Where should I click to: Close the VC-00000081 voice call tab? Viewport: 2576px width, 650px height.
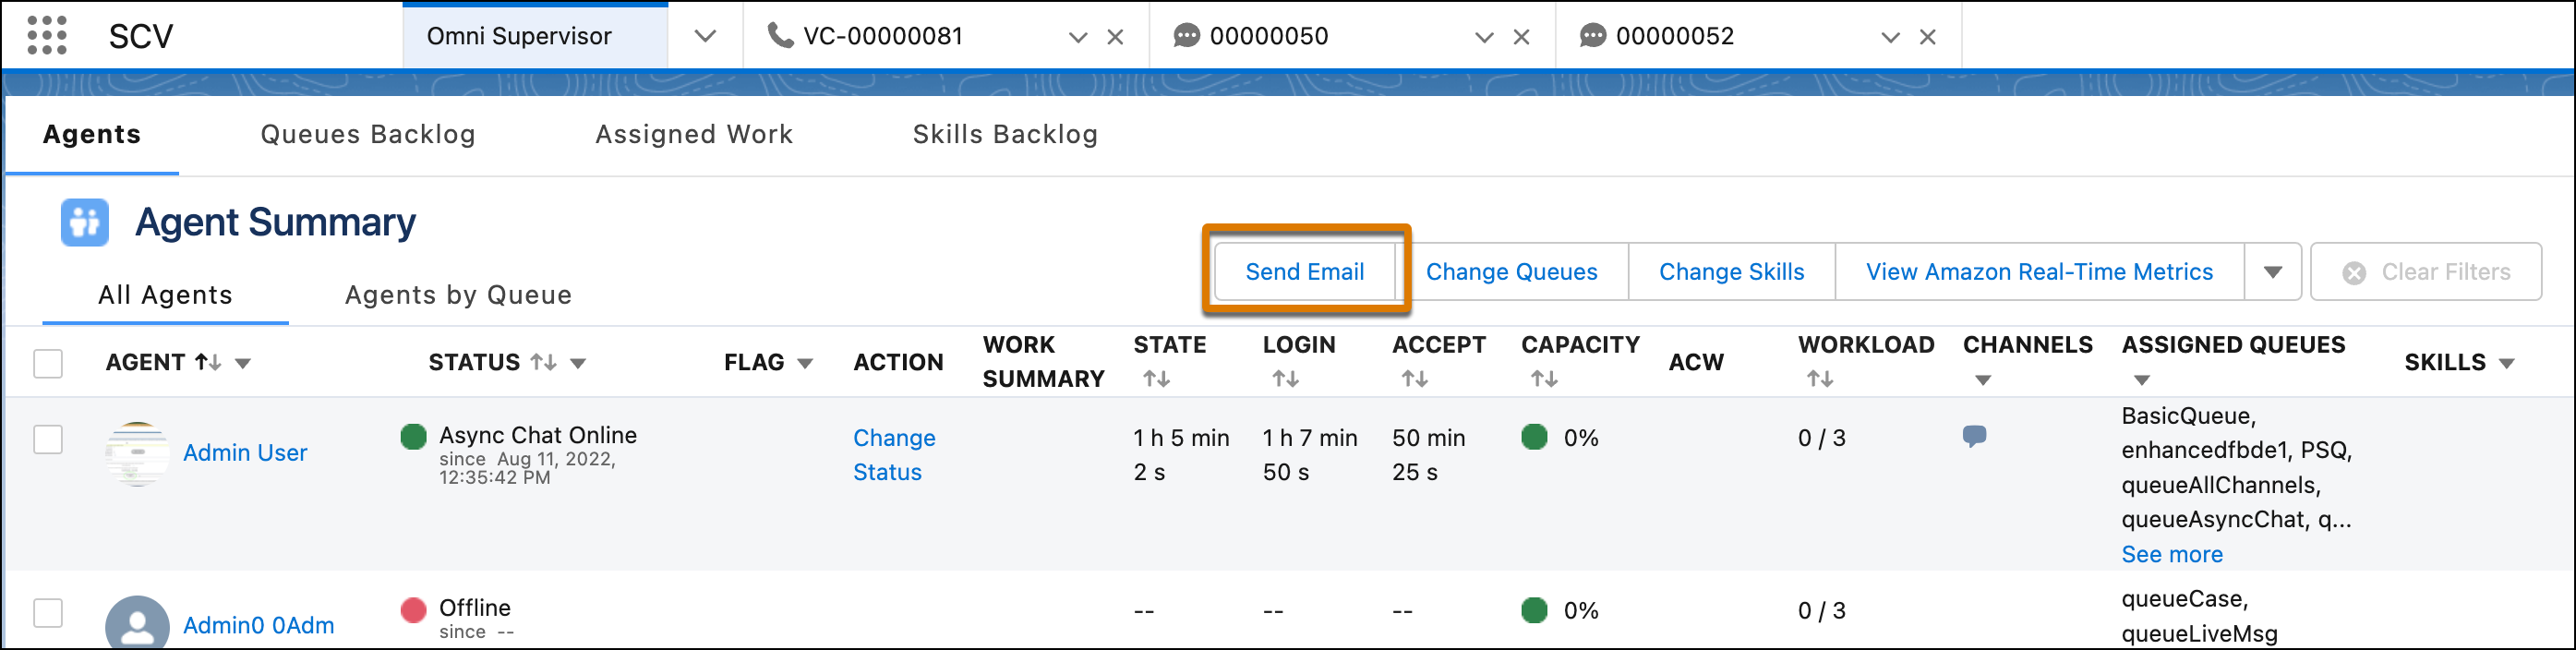[1115, 37]
